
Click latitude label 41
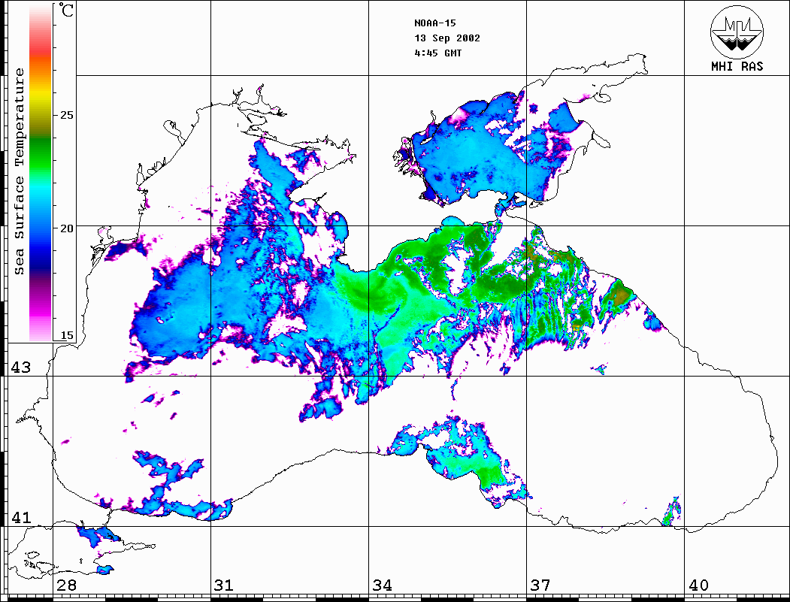pos(21,517)
